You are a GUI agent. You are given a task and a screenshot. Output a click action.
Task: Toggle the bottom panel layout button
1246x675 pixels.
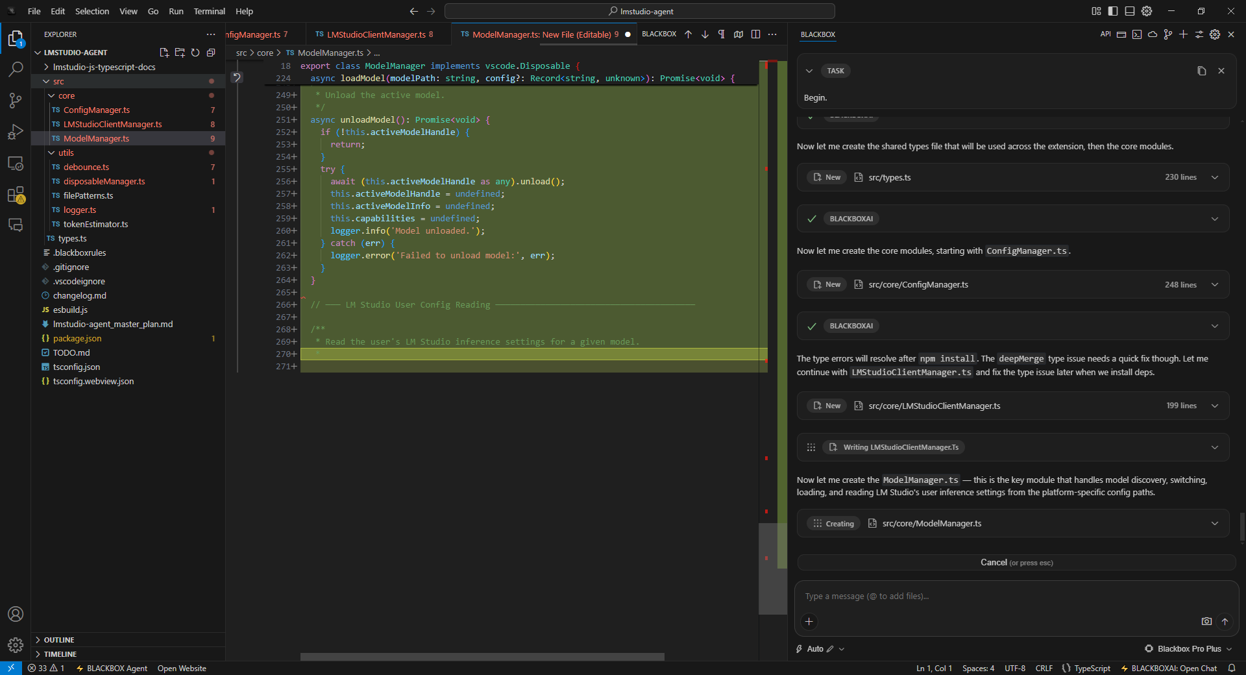[x=1130, y=11]
